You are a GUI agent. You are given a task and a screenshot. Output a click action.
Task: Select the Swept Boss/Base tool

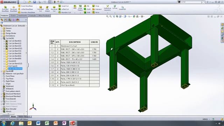(x=26, y=6)
